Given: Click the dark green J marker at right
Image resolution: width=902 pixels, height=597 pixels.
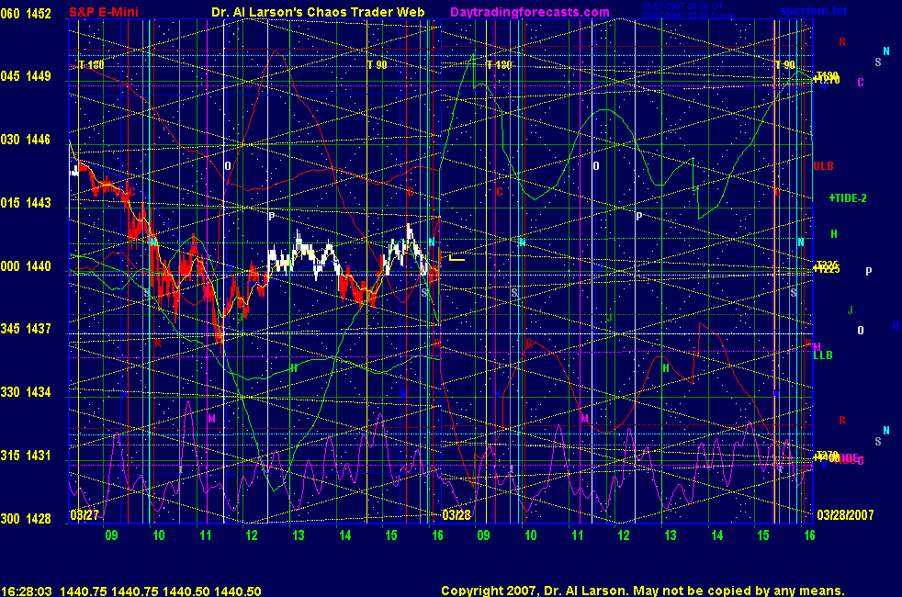Looking at the screenshot, I should pos(851,310).
